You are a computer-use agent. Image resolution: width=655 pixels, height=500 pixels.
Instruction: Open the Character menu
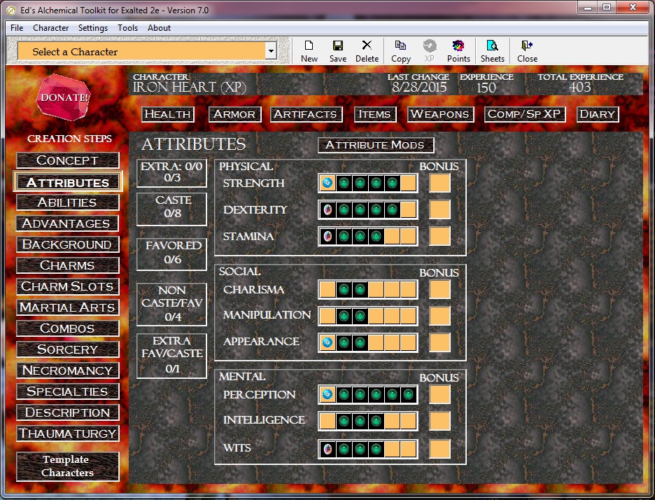[50, 27]
